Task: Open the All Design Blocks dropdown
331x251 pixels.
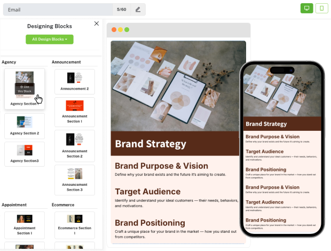Action: (x=50, y=39)
